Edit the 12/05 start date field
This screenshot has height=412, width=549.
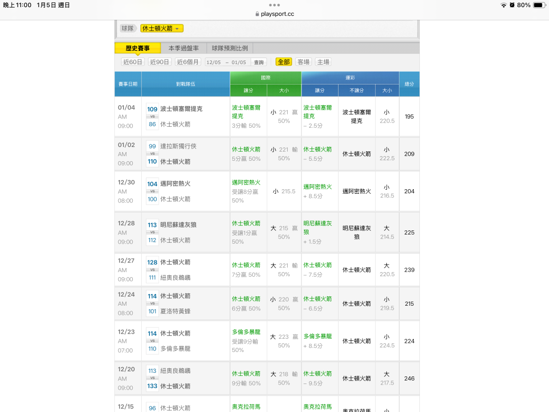click(213, 63)
